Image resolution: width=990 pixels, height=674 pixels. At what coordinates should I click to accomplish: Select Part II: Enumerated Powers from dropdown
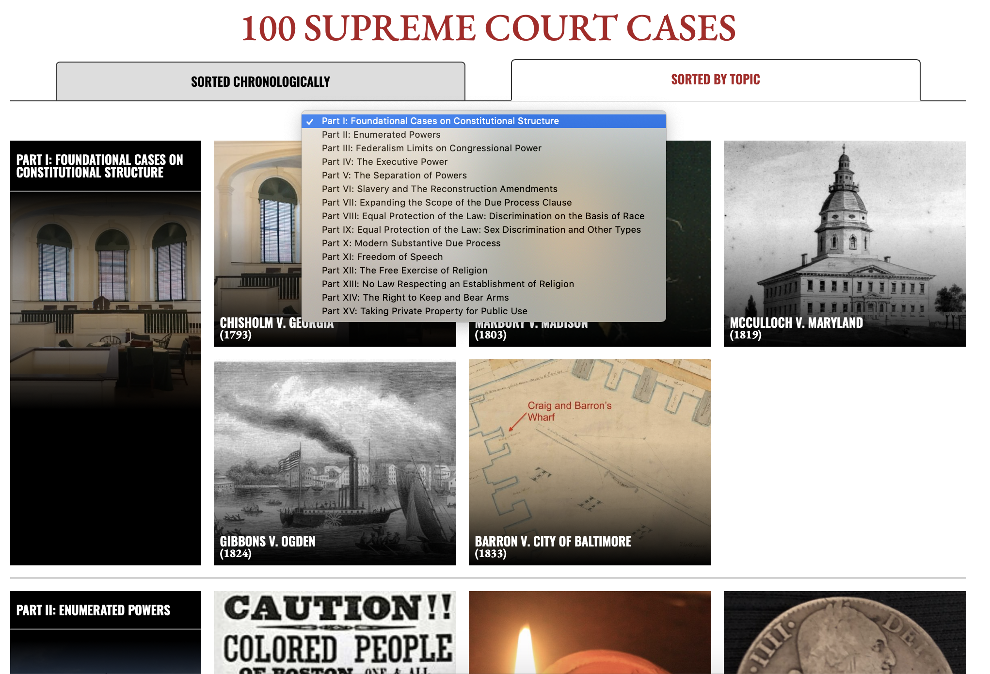tap(483, 135)
